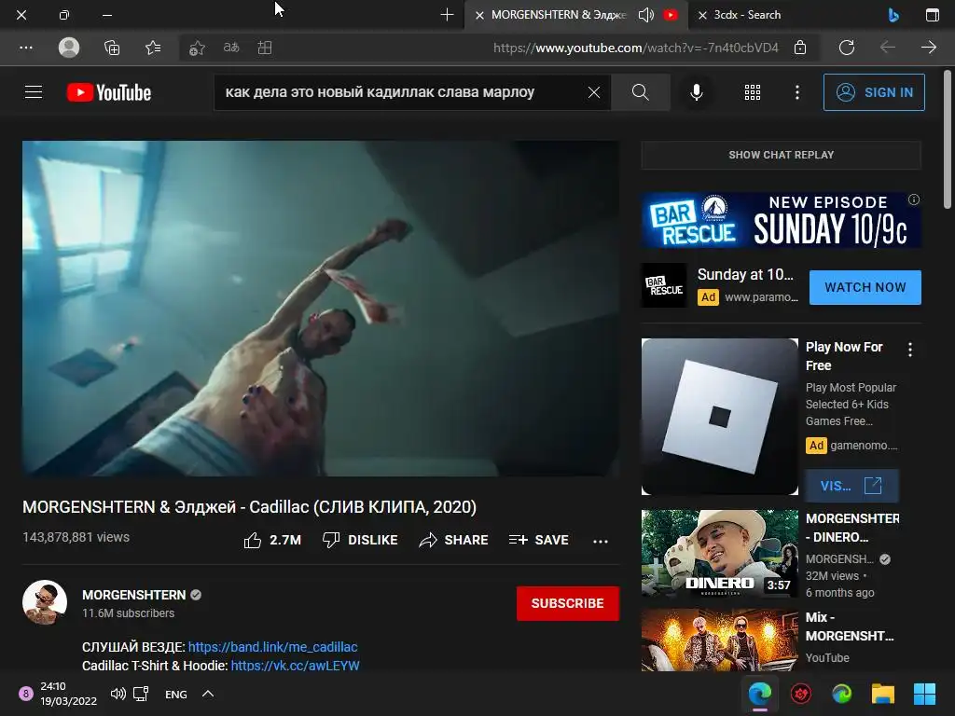
Task: Open the clock and date 19/03/2022
Action: 68,694
